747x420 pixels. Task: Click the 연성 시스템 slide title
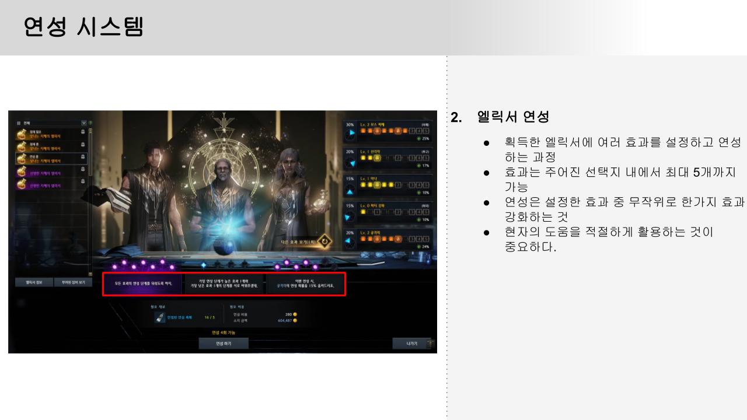pos(83,27)
